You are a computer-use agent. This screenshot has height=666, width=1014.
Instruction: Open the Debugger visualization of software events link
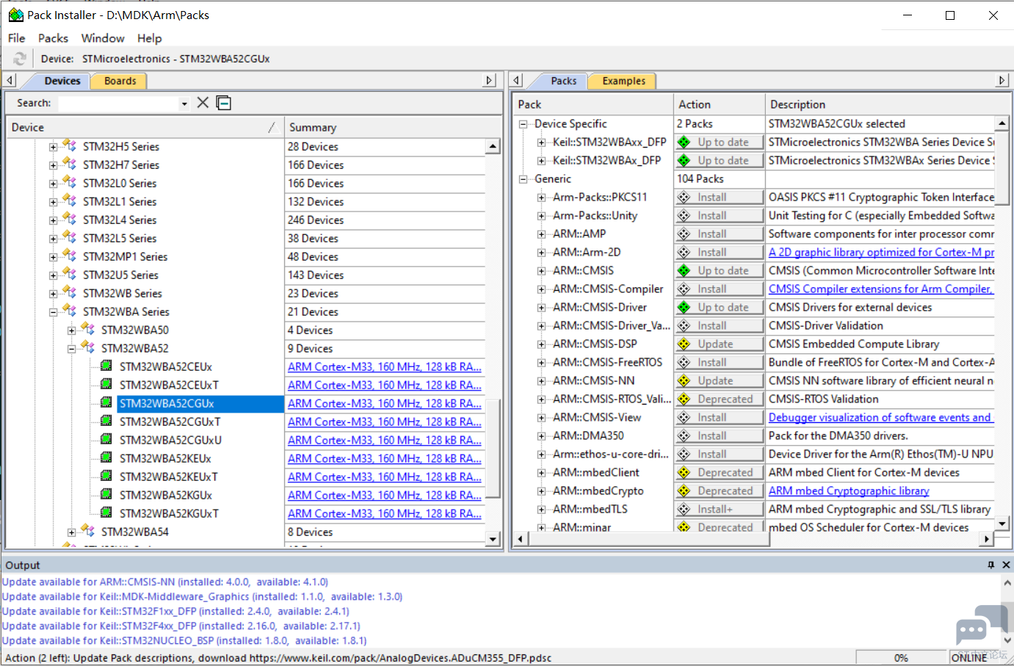click(881, 418)
